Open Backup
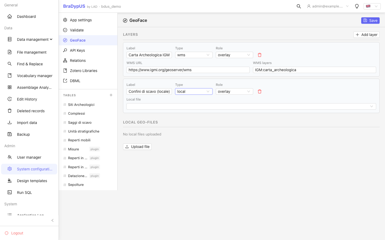This screenshot has width=385, height=240. click(x=29, y=134)
